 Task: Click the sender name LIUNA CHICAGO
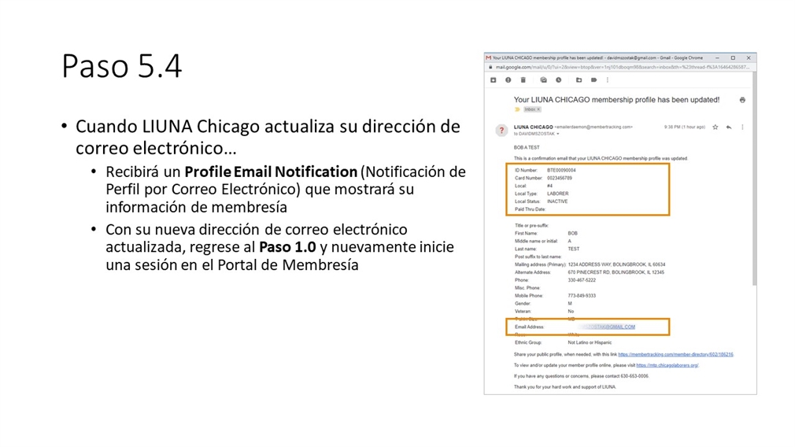pyautogui.click(x=533, y=127)
